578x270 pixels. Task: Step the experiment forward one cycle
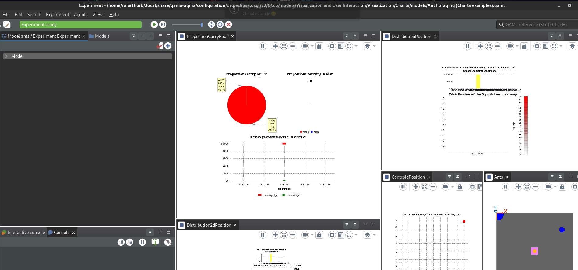coord(163,24)
